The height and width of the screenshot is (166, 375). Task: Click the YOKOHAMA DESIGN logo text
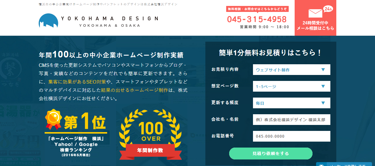coord(110,19)
